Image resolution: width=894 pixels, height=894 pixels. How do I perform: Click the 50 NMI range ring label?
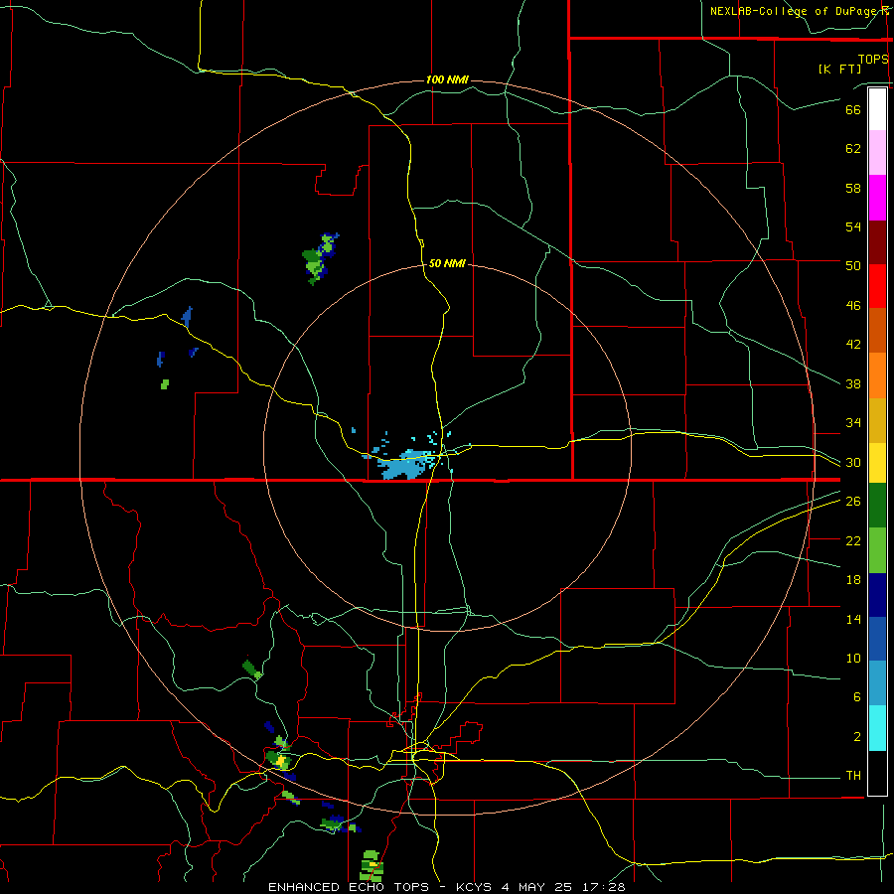pyautogui.click(x=447, y=263)
